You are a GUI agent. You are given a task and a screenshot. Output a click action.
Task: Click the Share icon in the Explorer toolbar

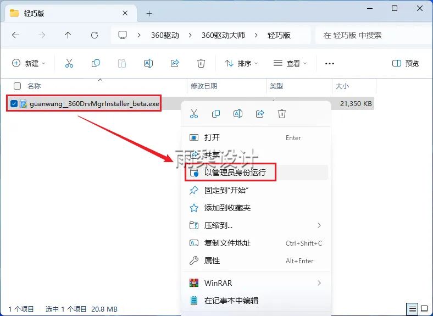175,63
